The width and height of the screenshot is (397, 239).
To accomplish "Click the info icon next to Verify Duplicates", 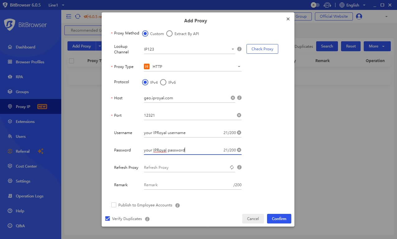I will coord(147,219).
